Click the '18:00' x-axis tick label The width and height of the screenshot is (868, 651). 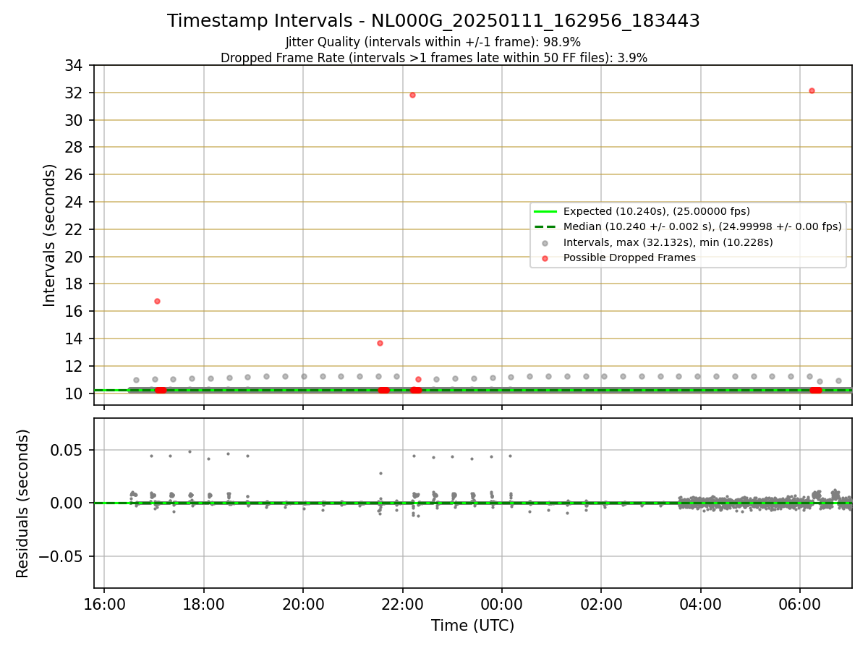click(x=203, y=603)
